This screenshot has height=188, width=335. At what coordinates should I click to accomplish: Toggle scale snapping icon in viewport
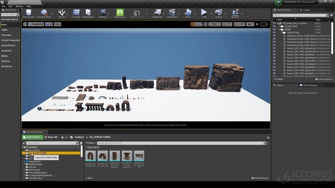(x=236, y=24)
